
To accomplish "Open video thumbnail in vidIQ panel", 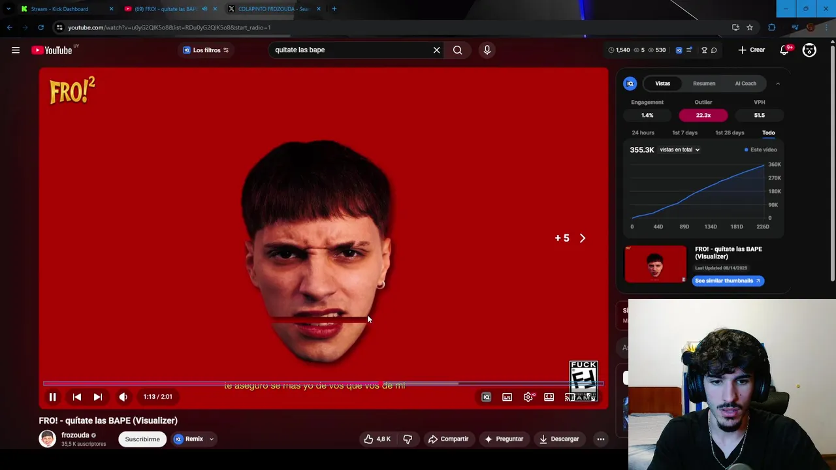I will click(656, 264).
